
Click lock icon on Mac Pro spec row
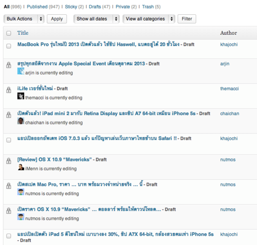coord(9,186)
